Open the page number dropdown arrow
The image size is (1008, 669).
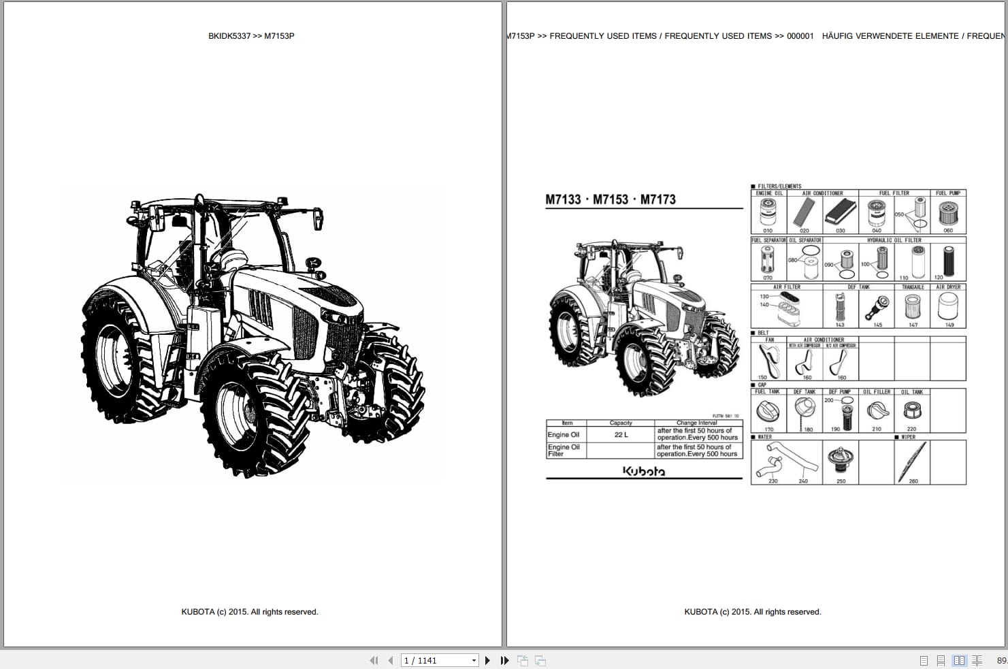click(x=474, y=660)
